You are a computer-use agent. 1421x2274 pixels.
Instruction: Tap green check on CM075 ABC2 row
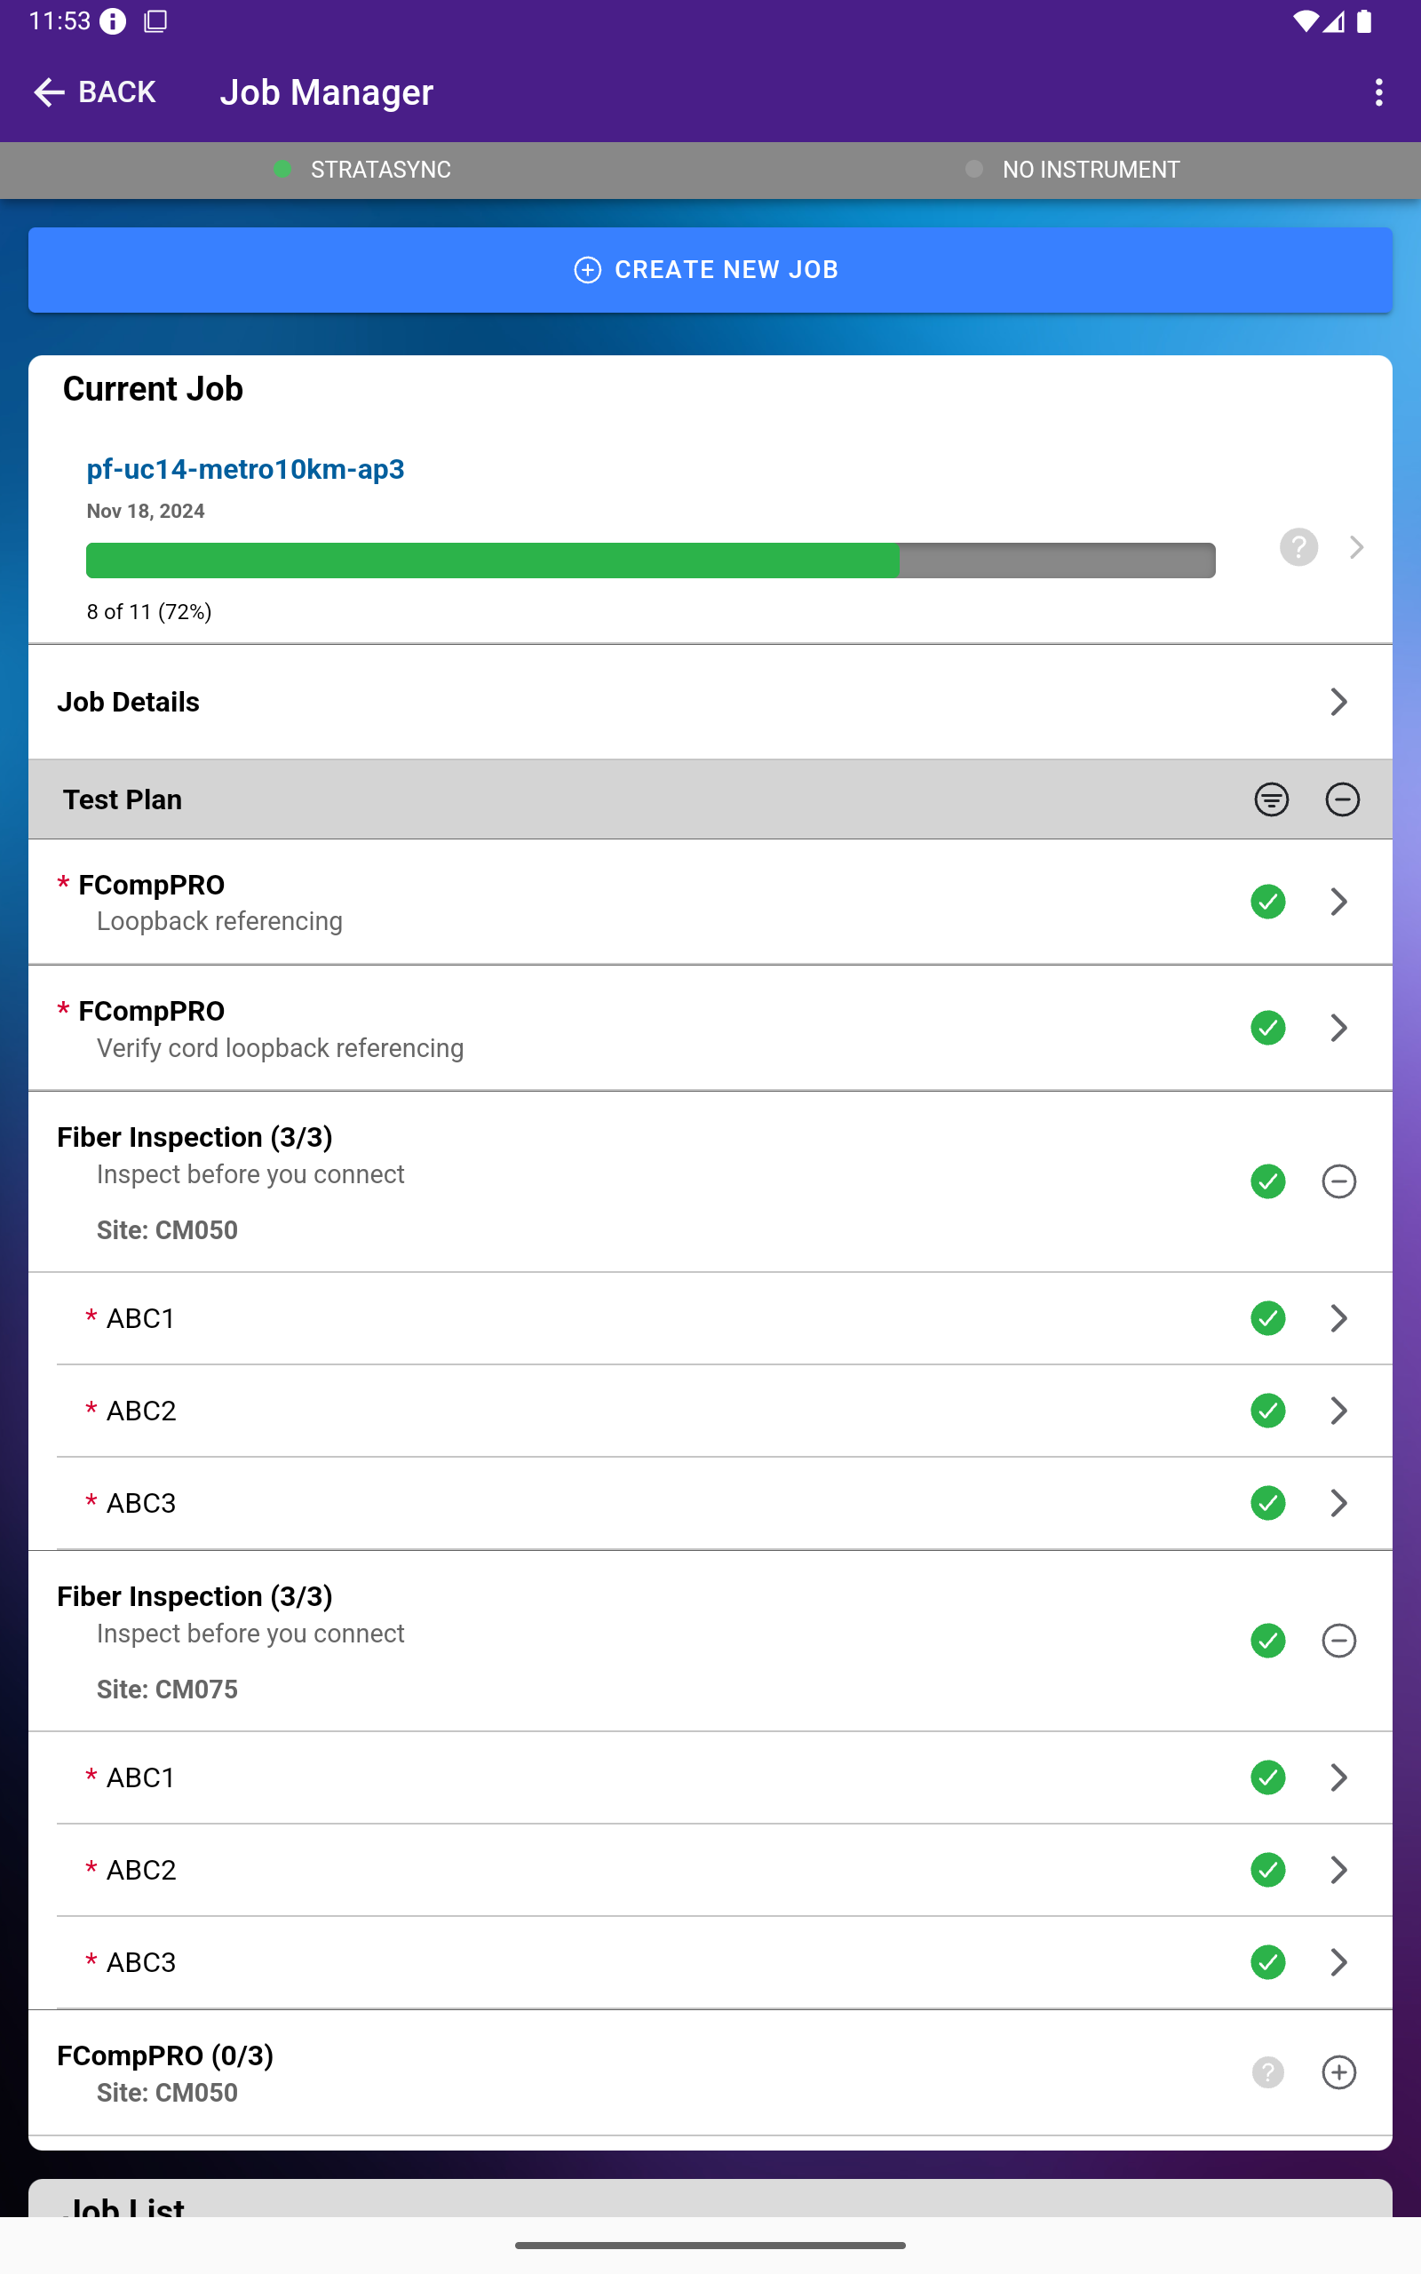[1268, 1870]
